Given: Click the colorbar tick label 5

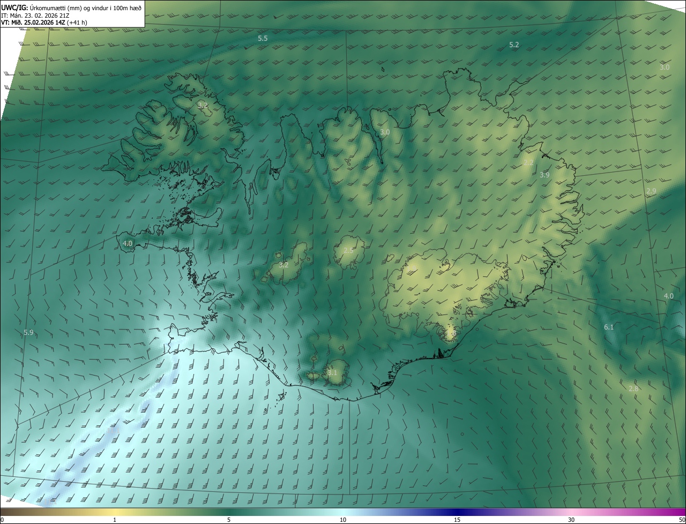Looking at the screenshot, I should click(x=229, y=520).
